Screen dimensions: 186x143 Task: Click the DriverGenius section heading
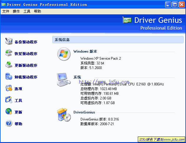coord(84,112)
